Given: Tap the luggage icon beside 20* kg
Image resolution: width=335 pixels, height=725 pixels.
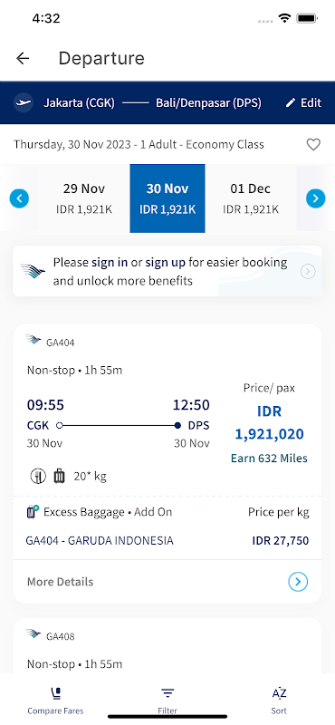Looking at the screenshot, I should [59, 476].
